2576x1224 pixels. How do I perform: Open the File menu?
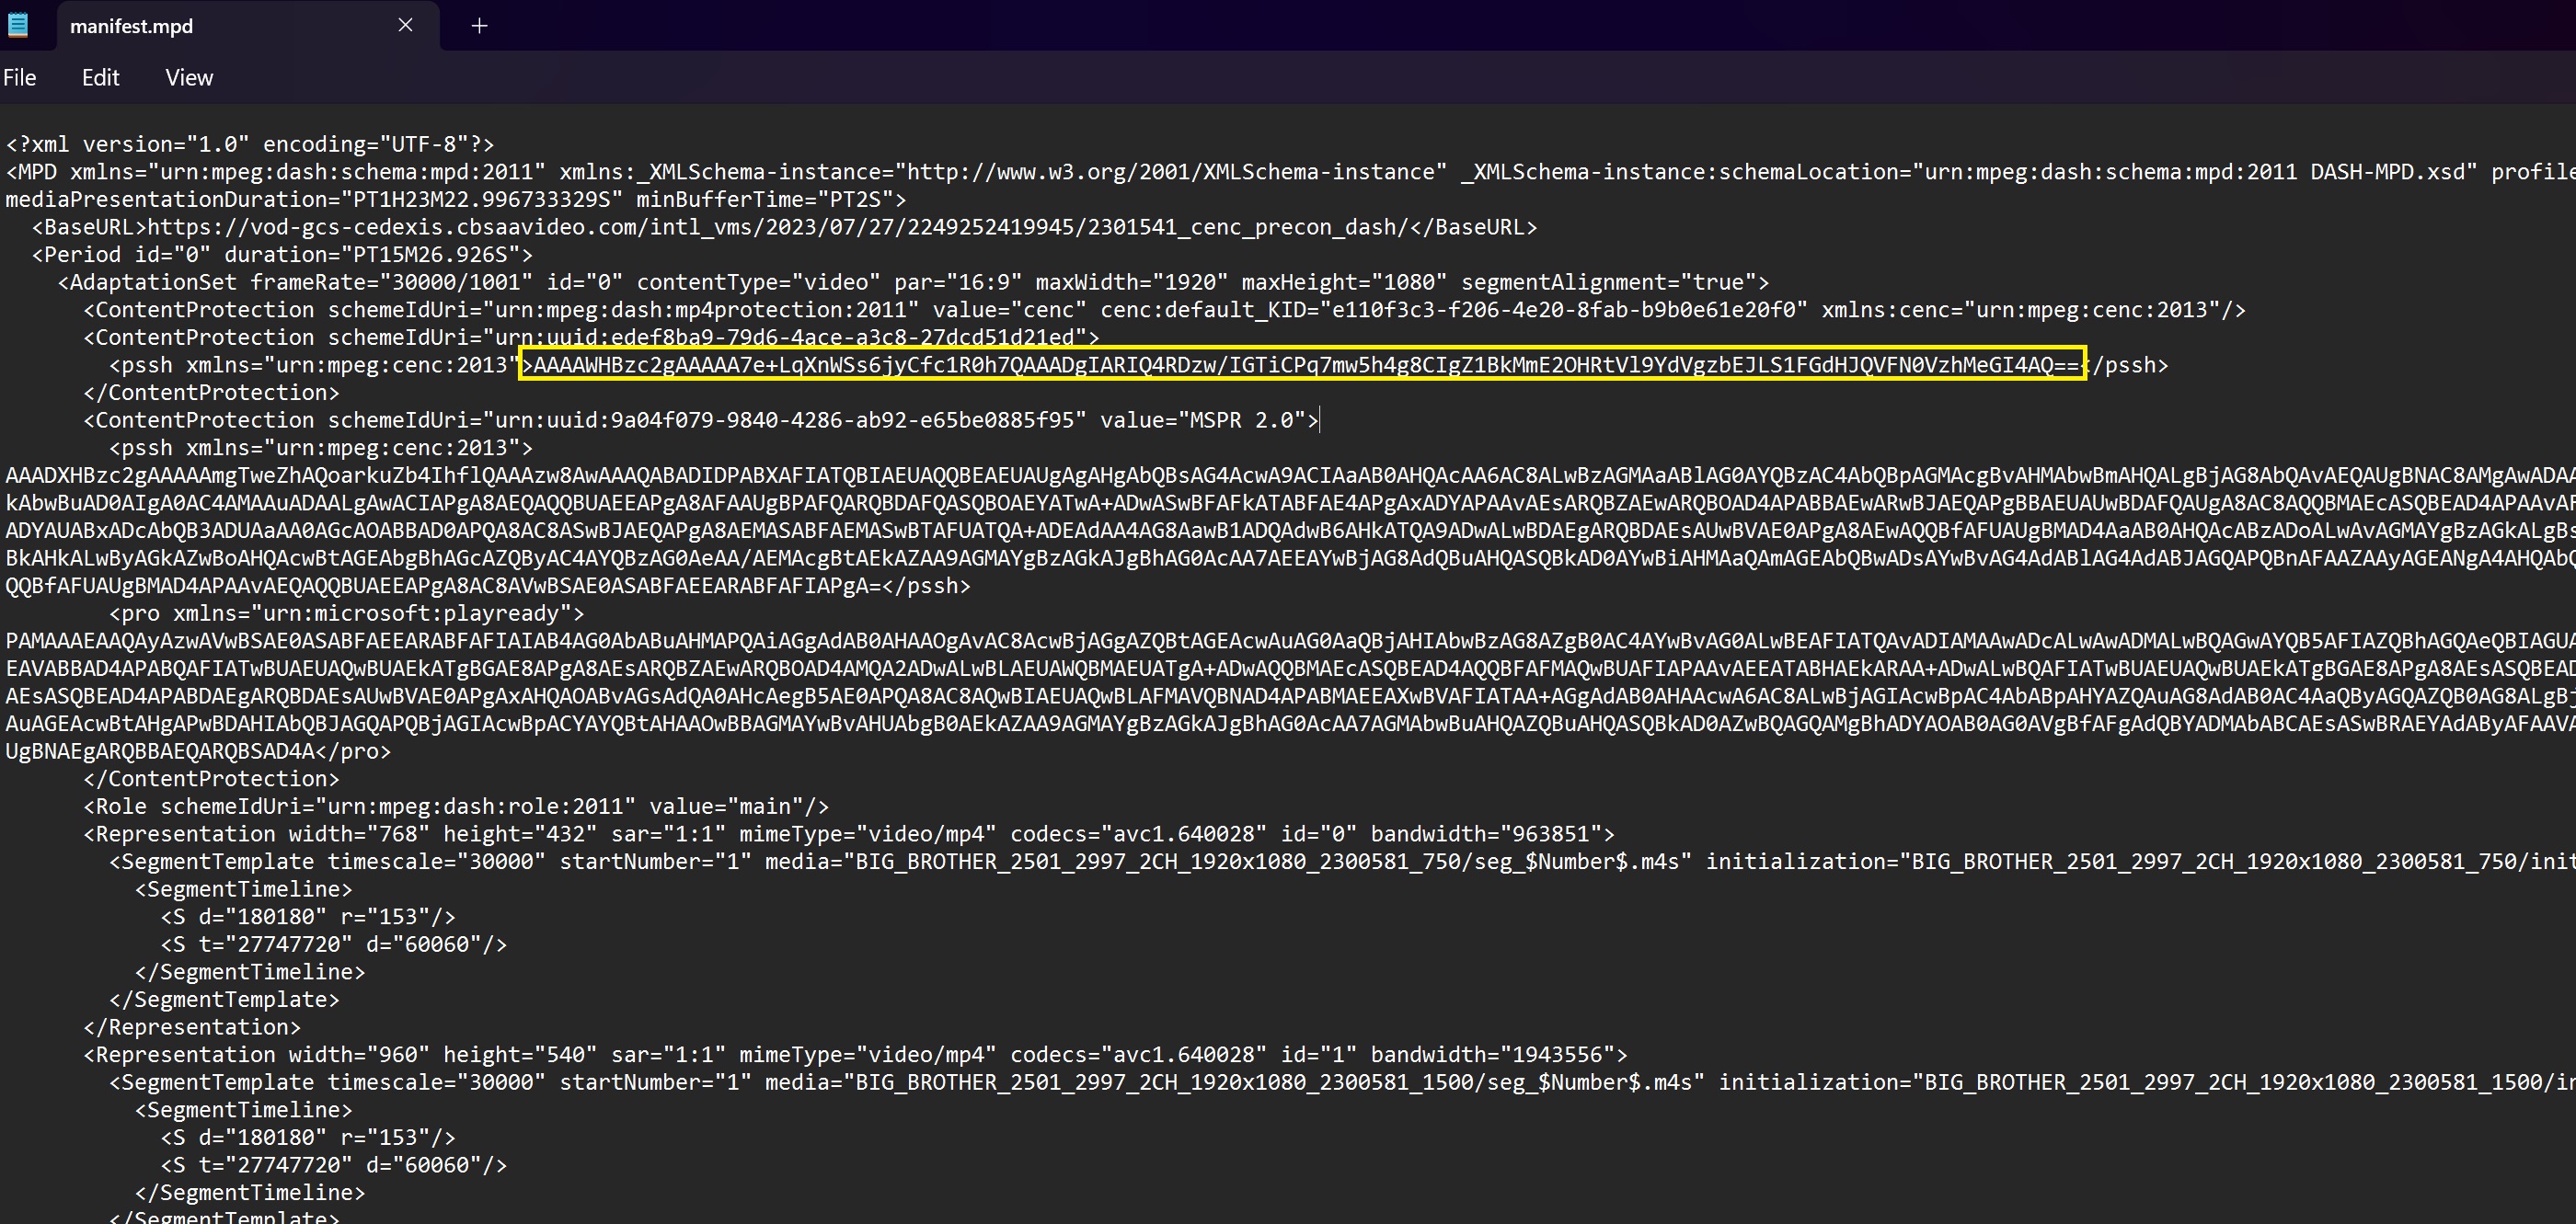pyautogui.click(x=20, y=78)
